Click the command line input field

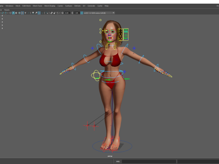coord(149,161)
